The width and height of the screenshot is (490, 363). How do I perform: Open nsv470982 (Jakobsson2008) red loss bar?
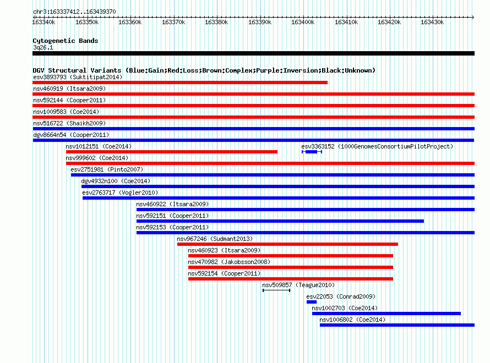pyautogui.click(x=291, y=267)
